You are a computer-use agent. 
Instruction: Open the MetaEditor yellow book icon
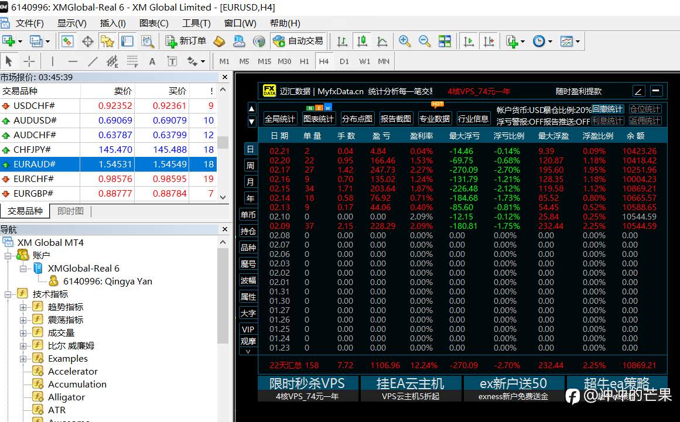(220, 41)
